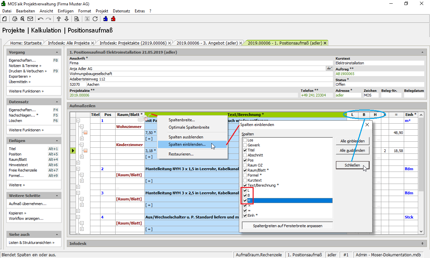Click the email envelope toolbar icon
430x258 pixels.
click(30, 19)
